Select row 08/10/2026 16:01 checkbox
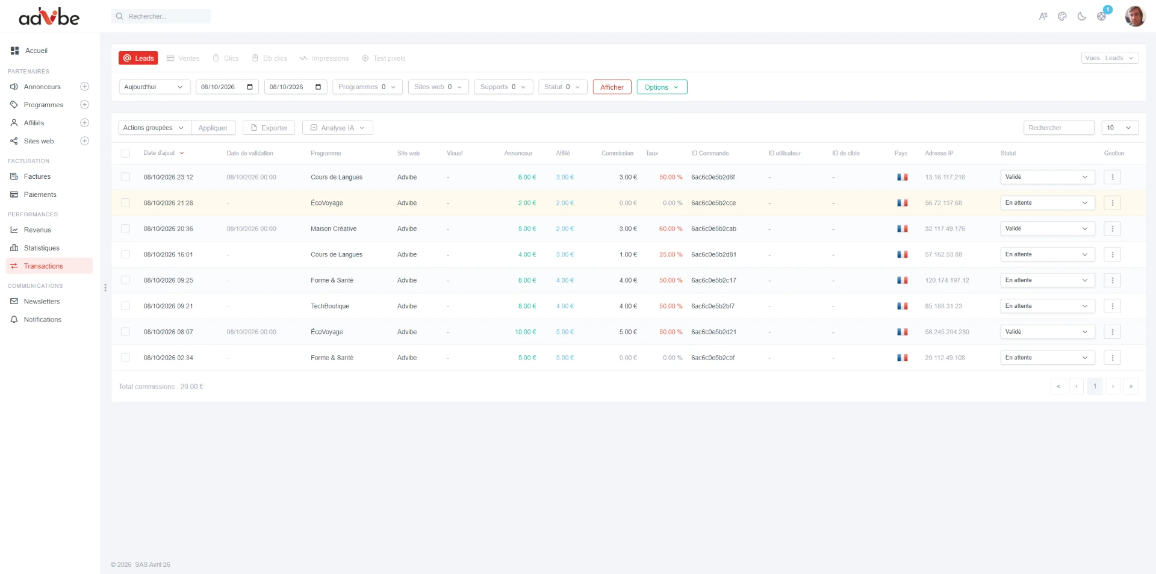The height and width of the screenshot is (574, 1156). 125,255
